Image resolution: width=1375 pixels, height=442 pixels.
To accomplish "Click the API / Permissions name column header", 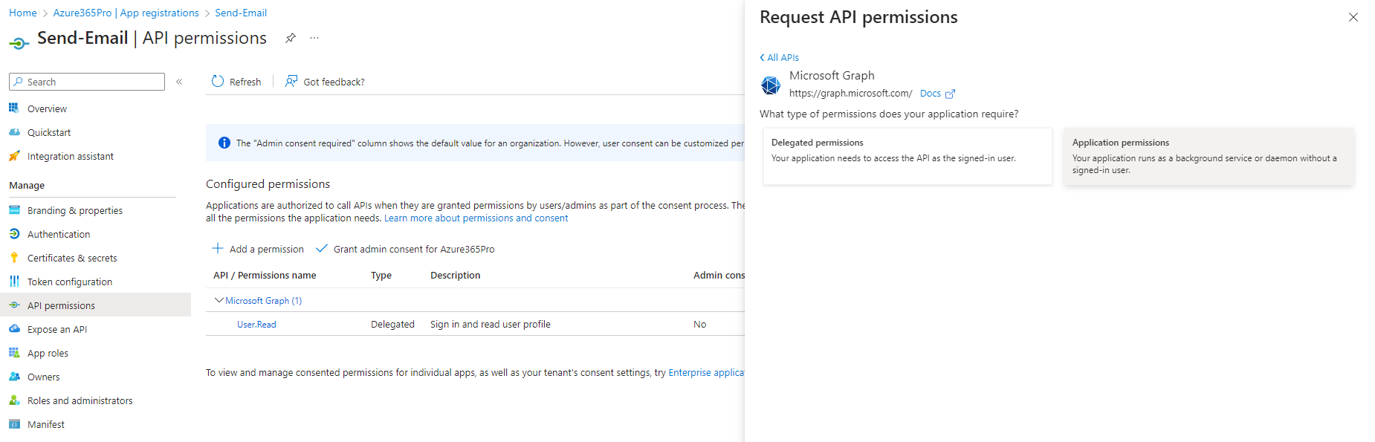I will coord(265,276).
